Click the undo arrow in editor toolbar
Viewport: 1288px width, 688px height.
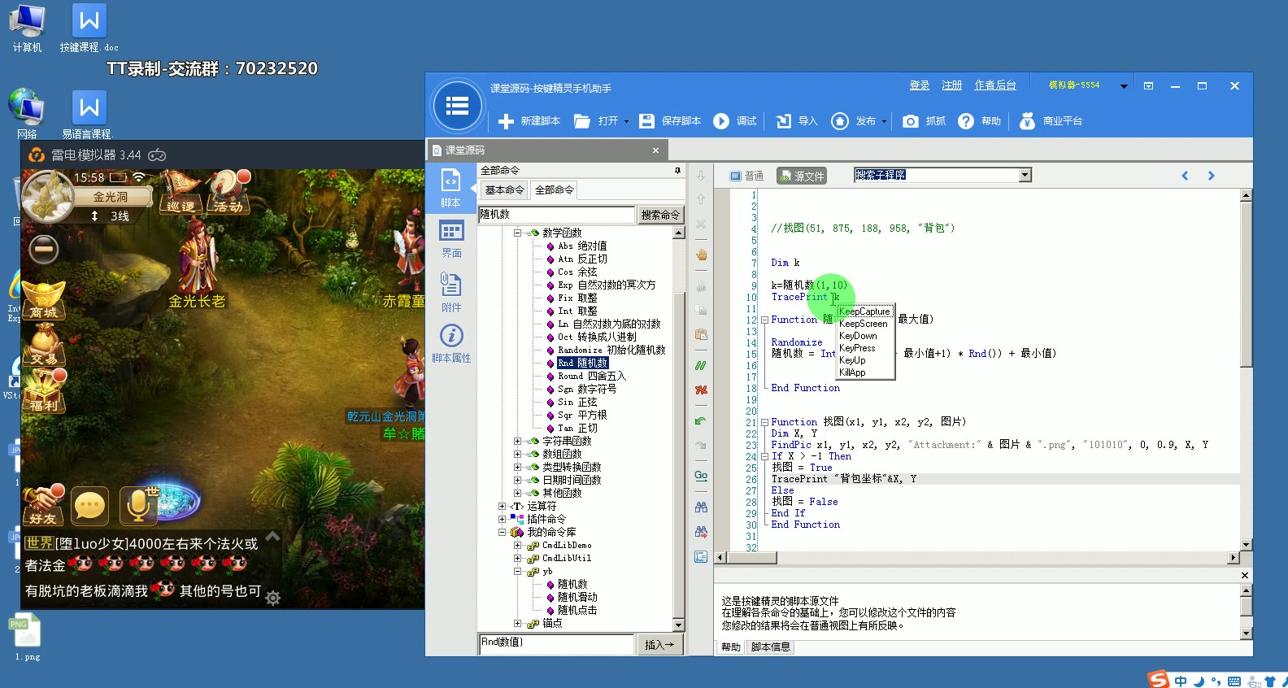pyautogui.click(x=701, y=421)
